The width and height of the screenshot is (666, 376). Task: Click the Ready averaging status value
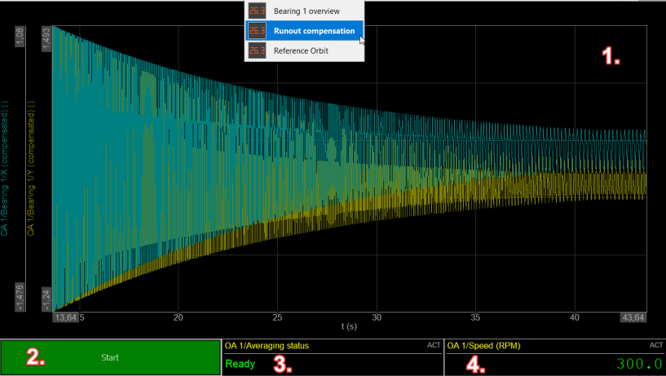[240, 364]
